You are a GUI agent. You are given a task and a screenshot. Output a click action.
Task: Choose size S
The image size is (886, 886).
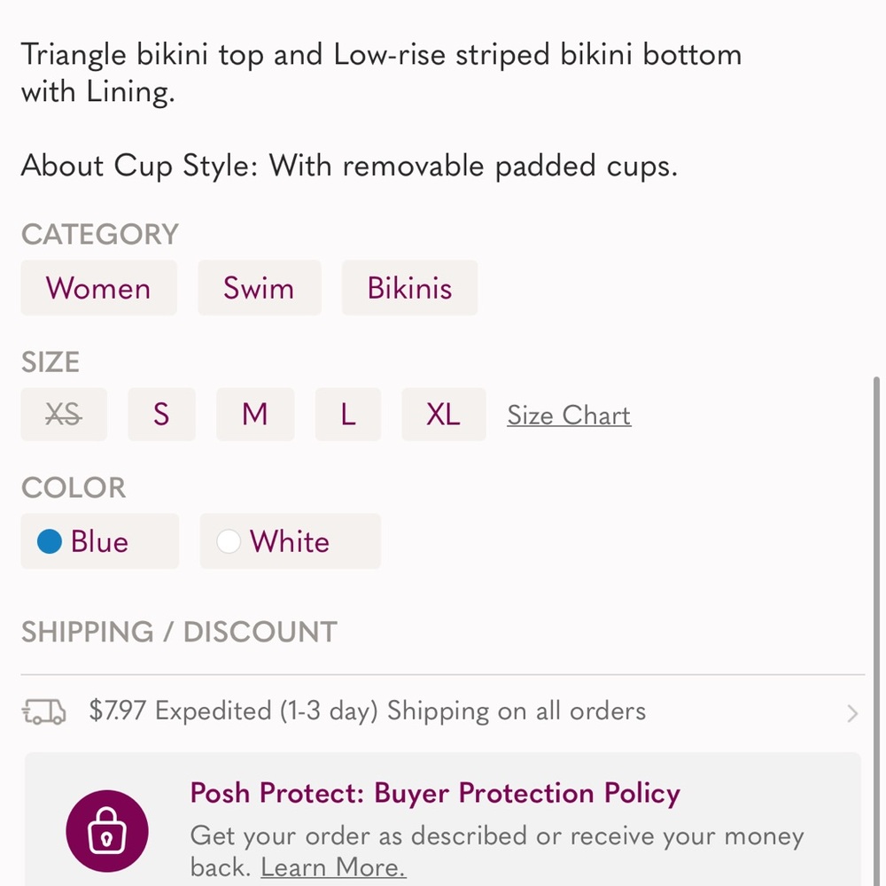(161, 415)
